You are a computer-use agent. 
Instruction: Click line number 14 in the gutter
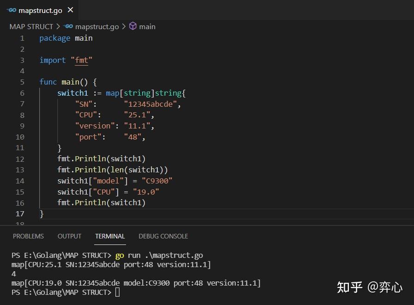20,181
